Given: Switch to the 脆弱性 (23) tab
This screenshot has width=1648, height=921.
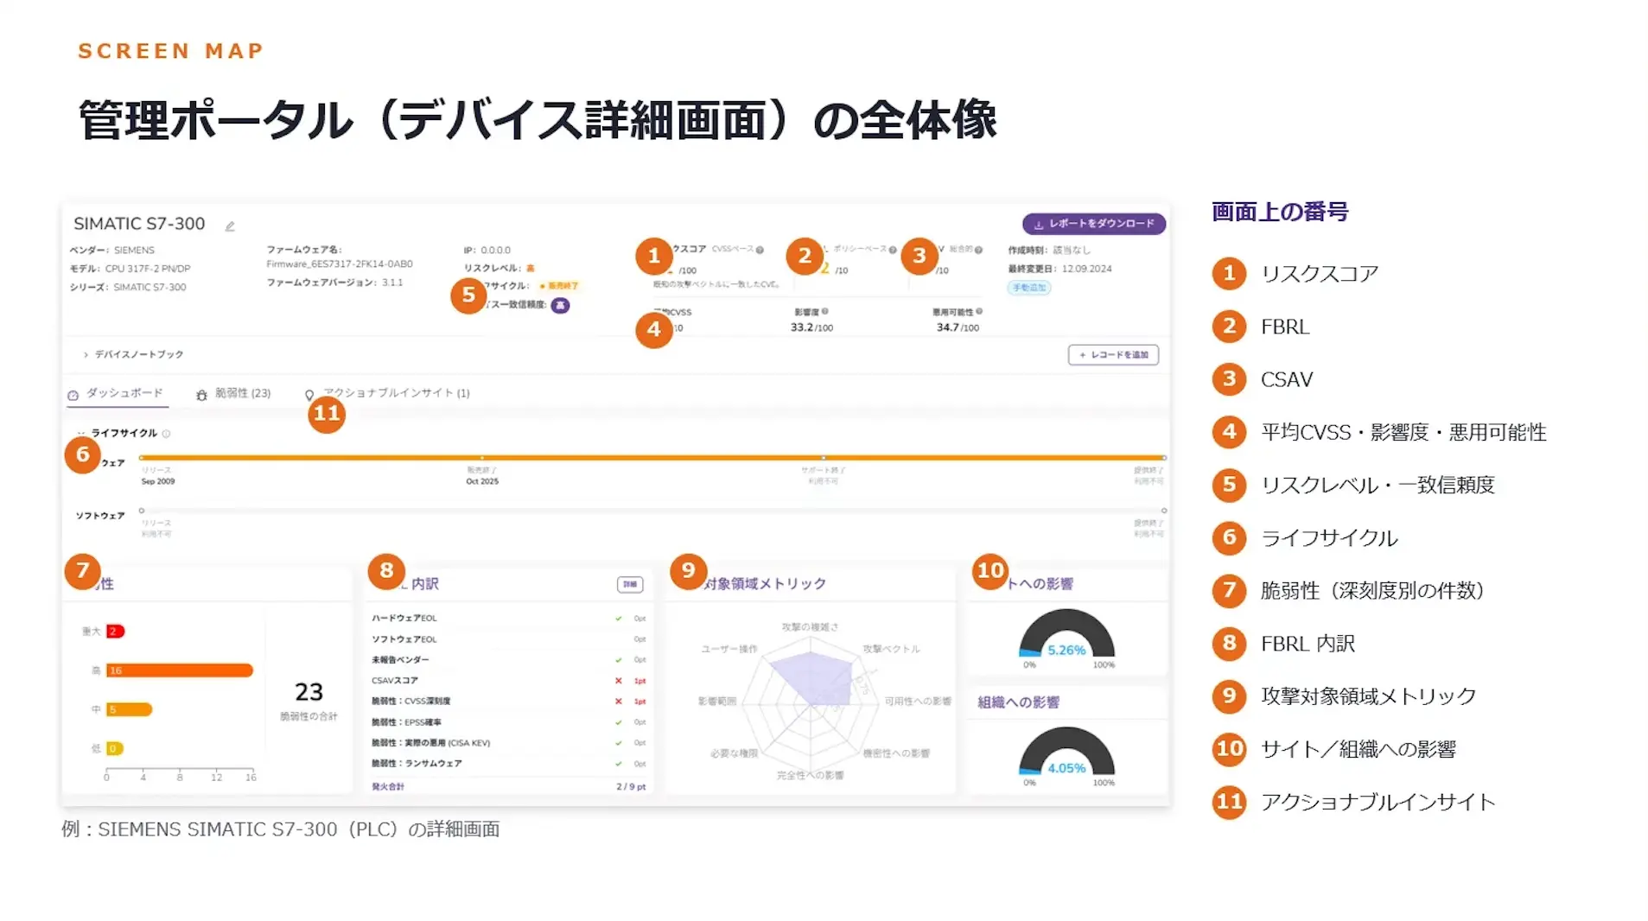Looking at the screenshot, I should coord(233,393).
